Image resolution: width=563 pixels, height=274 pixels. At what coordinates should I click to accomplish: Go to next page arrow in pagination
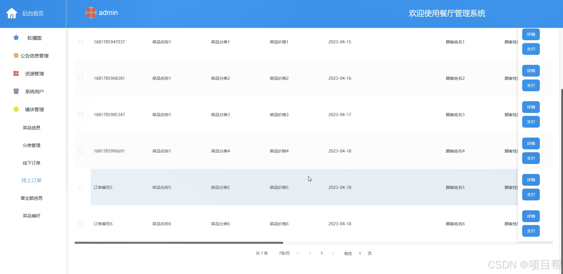(333, 253)
